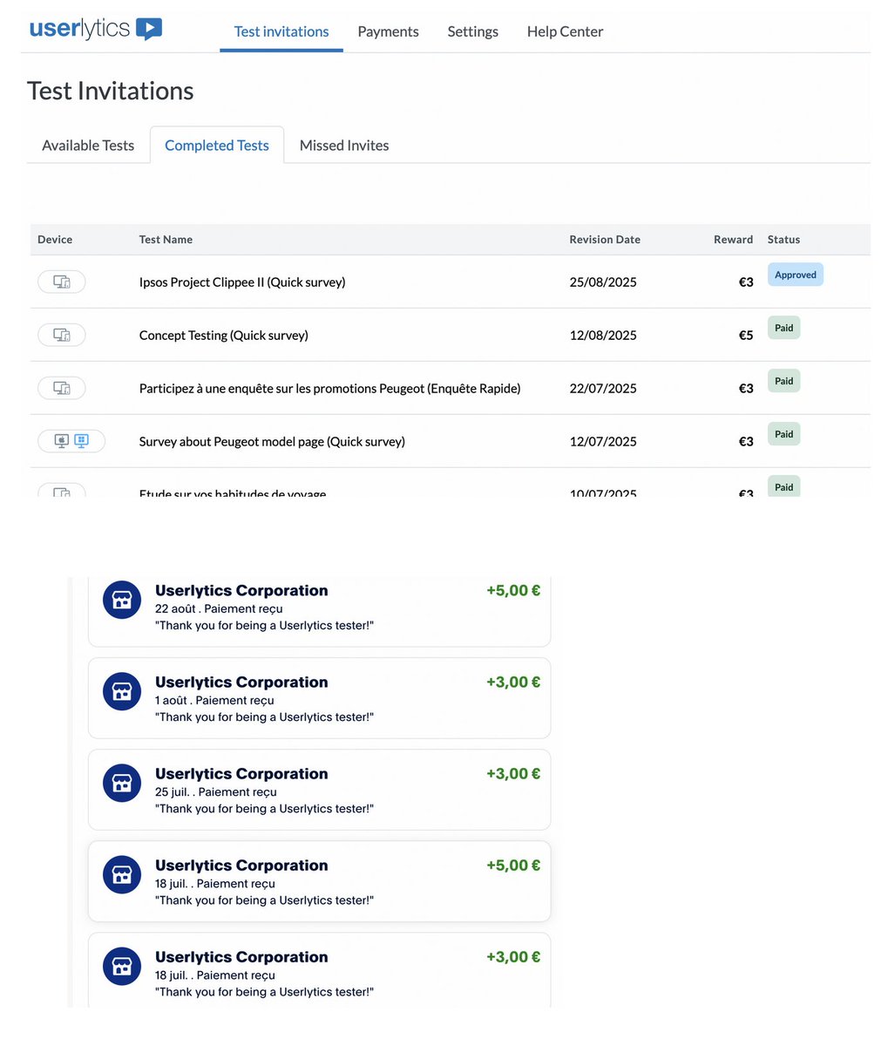Click the Revision Date column header
The height and width of the screenshot is (1046, 888).
(x=605, y=239)
